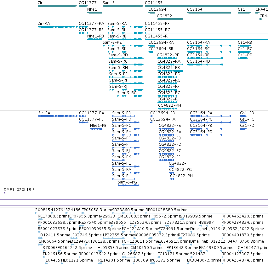The height and width of the screenshot is (265, 268).
Task: Select EST SD19939.5prime
Action: point(182,219)
